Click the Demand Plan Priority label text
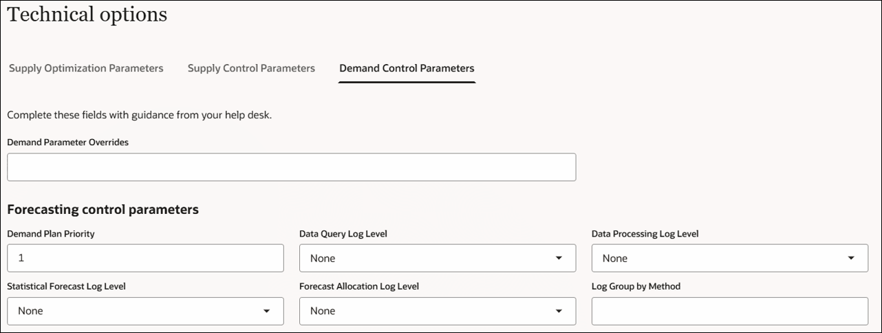 pos(51,234)
